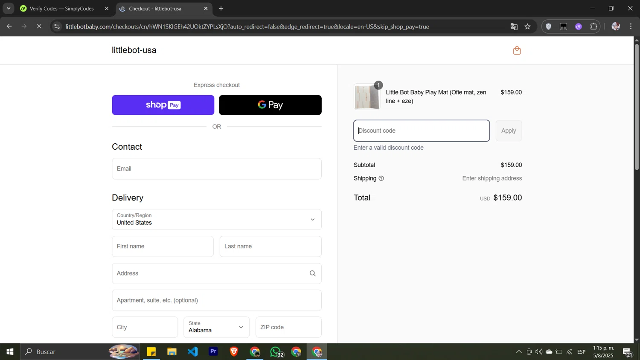Focus the ZIP code field
This screenshot has height=360, width=640.
[x=288, y=327]
